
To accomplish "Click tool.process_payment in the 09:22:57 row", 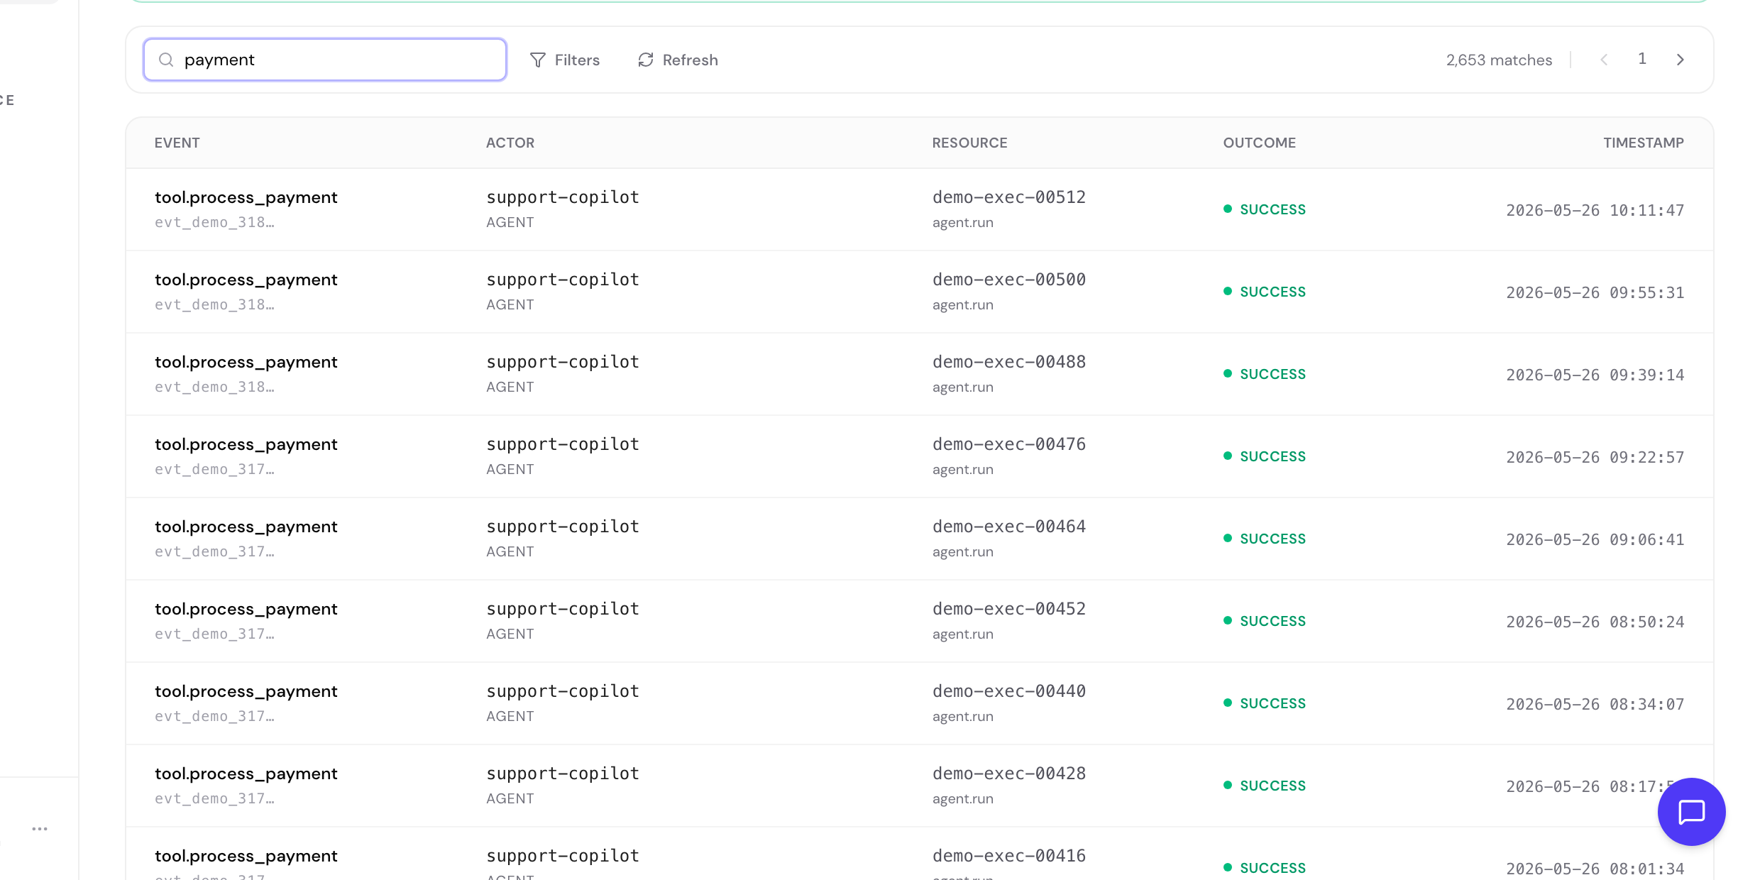I will click(246, 444).
